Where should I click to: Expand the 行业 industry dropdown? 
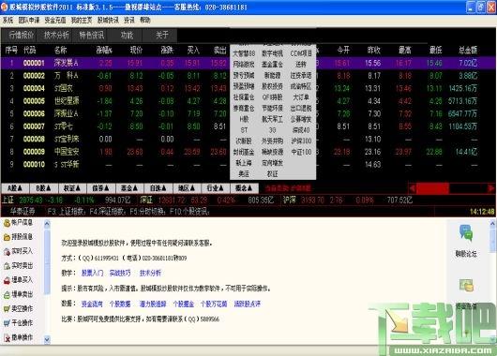click(216, 188)
